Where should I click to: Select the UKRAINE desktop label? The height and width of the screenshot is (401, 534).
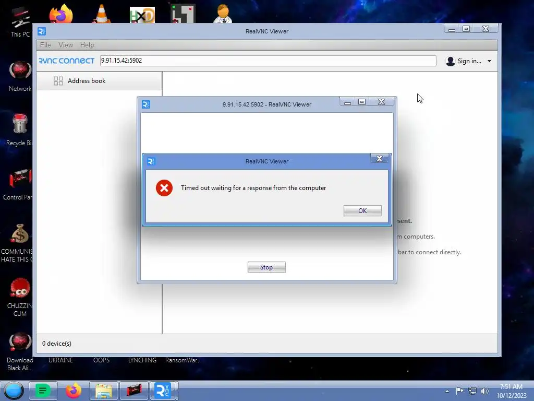60,360
